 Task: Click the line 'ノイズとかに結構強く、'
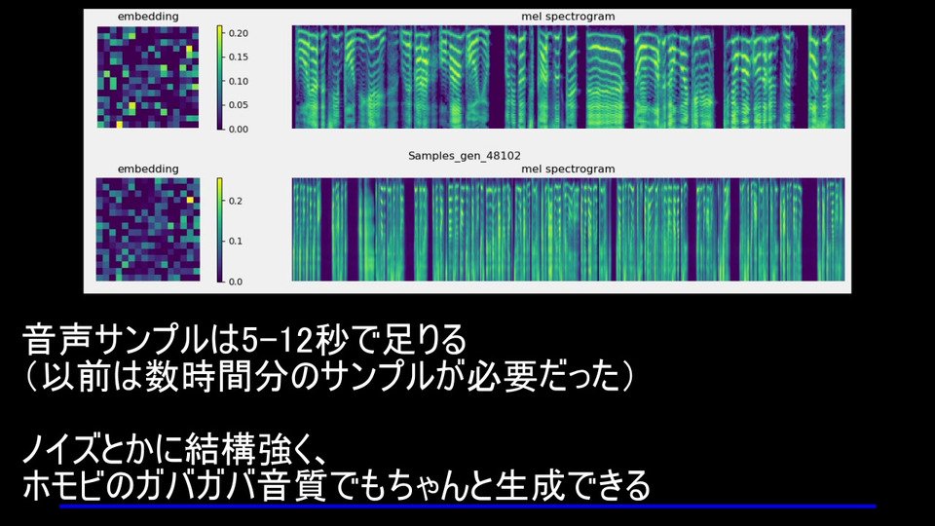click(x=174, y=449)
